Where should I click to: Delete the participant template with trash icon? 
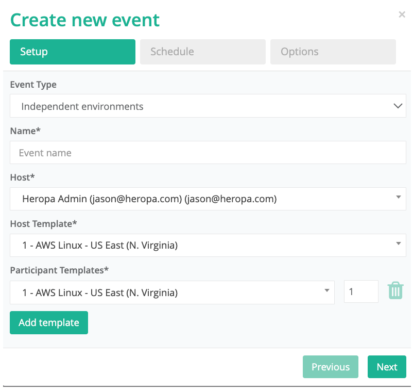click(x=395, y=290)
